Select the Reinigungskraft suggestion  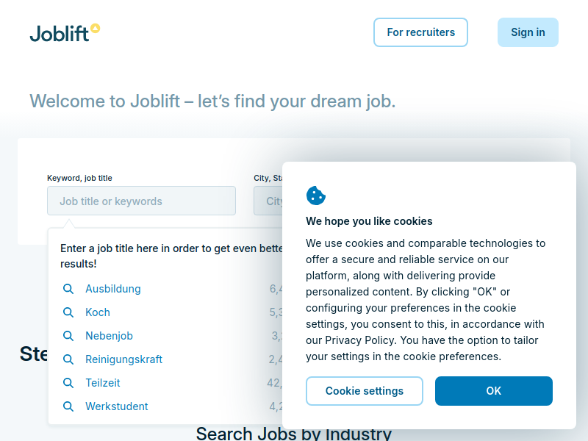click(123, 359)
